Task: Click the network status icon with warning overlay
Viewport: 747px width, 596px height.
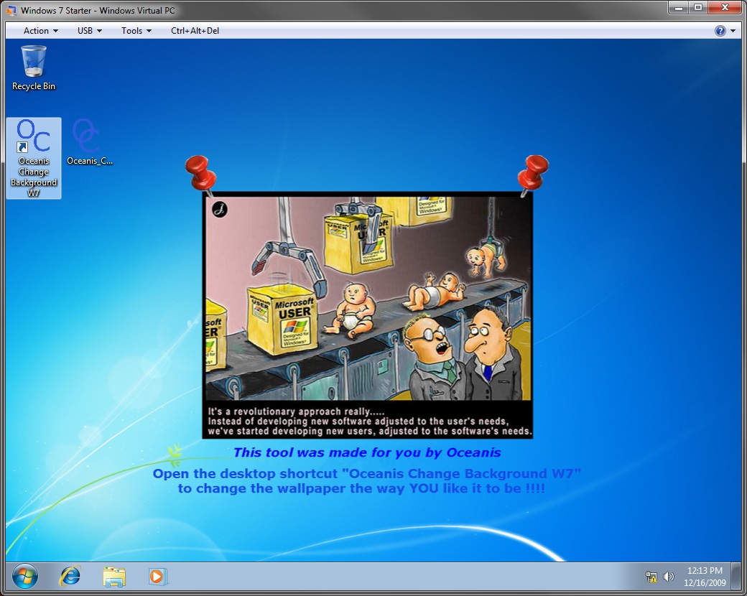Action: click(x=651, y=577)
